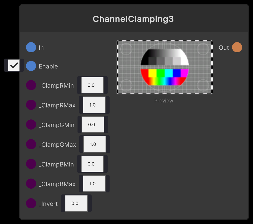Screen dimensions: 253x224
Task: Select the _ClampBMin port circle
Action: (31, 164)
